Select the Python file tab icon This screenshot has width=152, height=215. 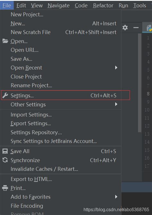pos(149,28)
